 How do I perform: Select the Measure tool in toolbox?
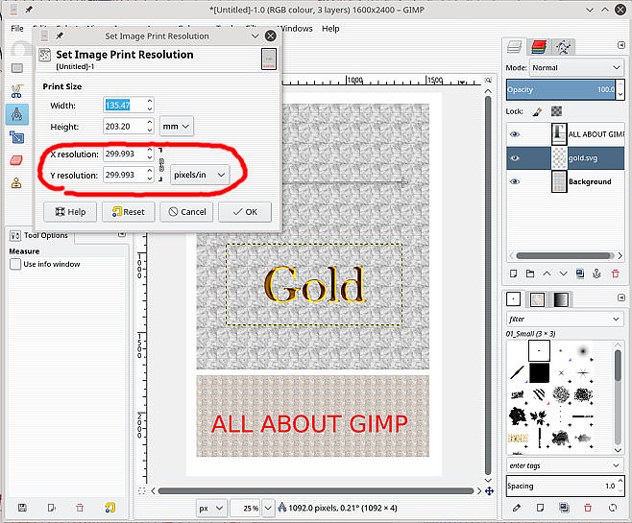[x=17, y=114]
